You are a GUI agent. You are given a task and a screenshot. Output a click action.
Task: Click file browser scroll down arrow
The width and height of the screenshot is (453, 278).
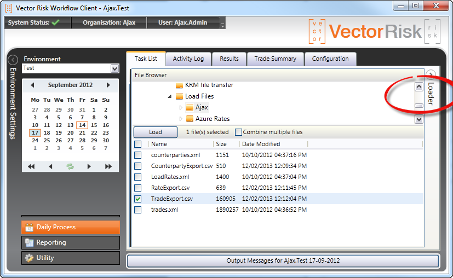point(419,119)
